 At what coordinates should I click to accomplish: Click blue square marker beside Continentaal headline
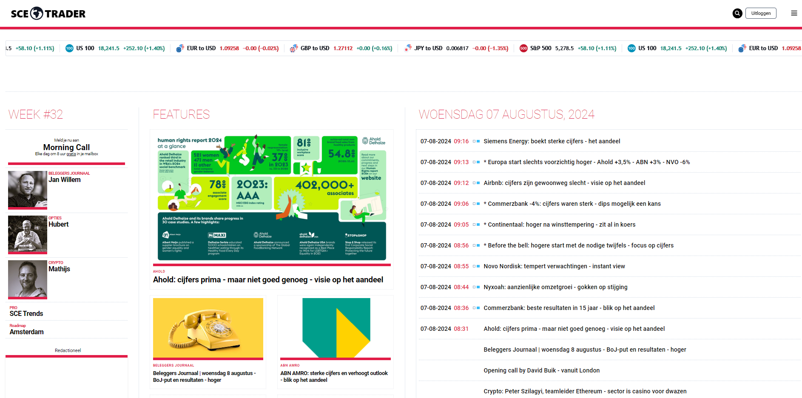[x=478, y=225]
